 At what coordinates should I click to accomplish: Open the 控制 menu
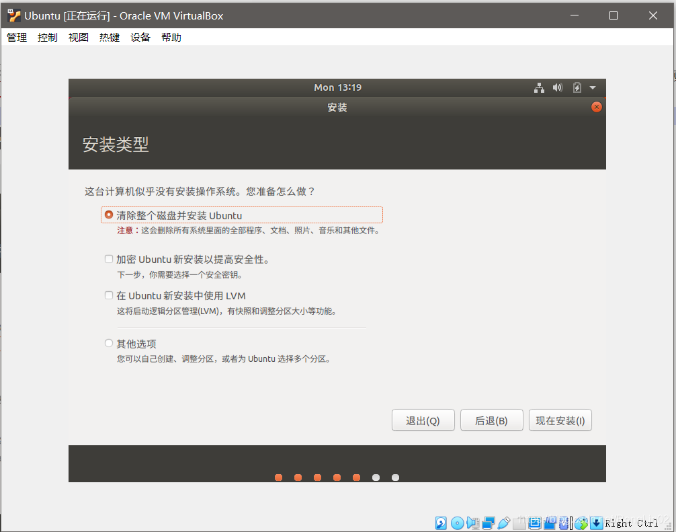[48, 38]
